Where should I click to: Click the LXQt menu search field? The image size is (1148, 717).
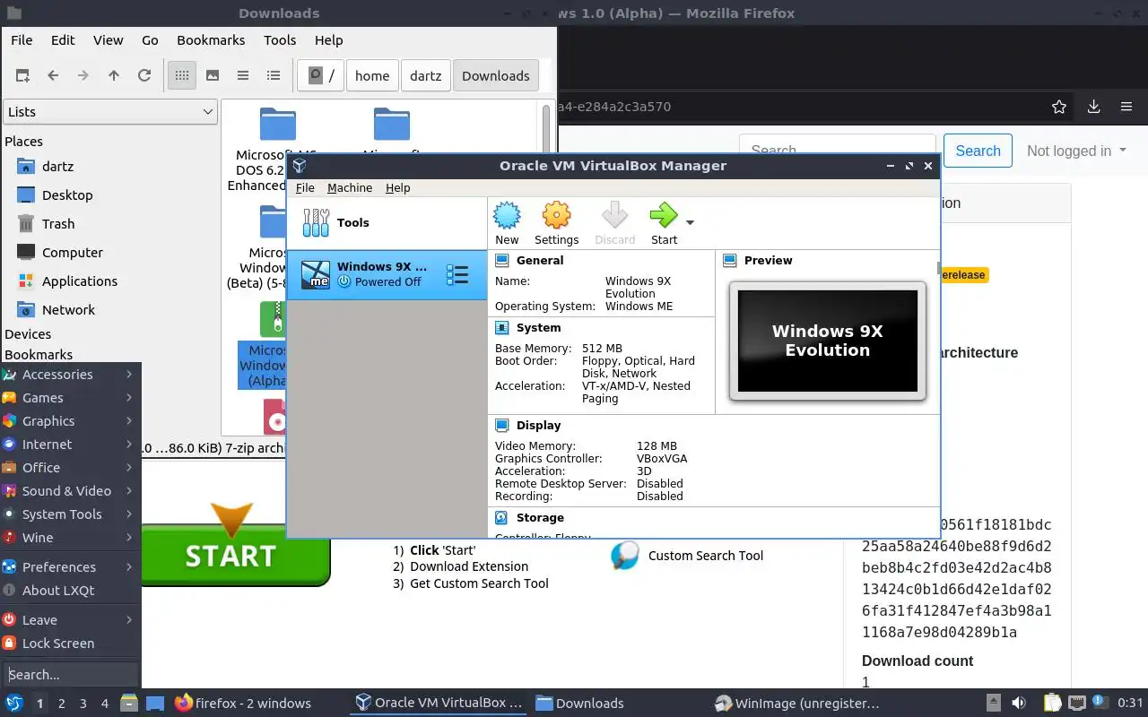[70, 675]
